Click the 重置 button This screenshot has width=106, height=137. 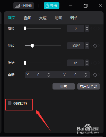pos(64,86)
